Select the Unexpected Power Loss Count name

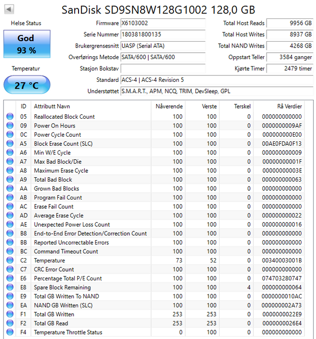coord(72,224)
